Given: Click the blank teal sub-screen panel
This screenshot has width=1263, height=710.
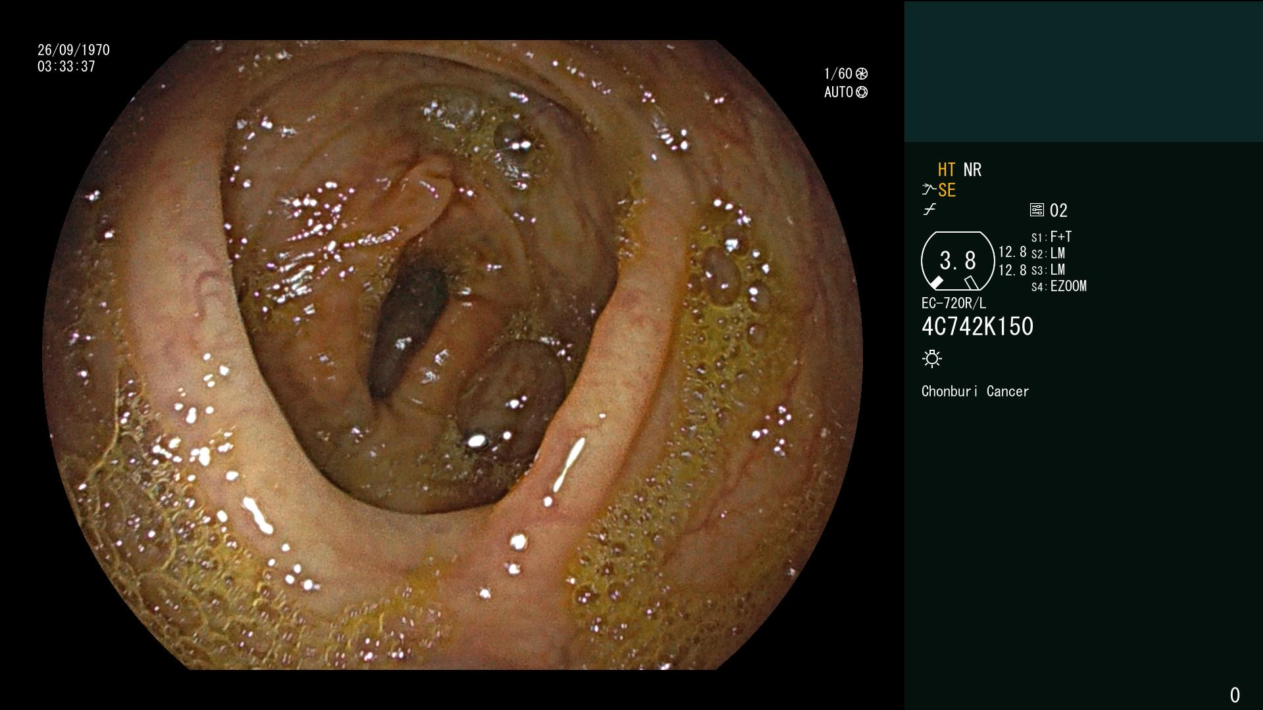Looking at the screenshot, I should [1083, 71].
